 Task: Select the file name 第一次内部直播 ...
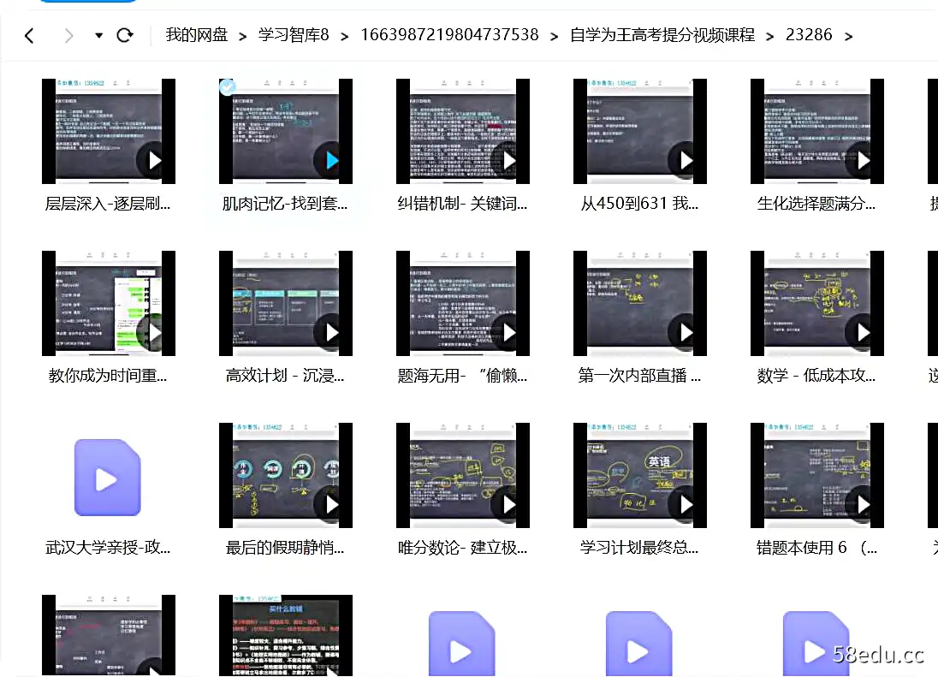click(639, 376)
